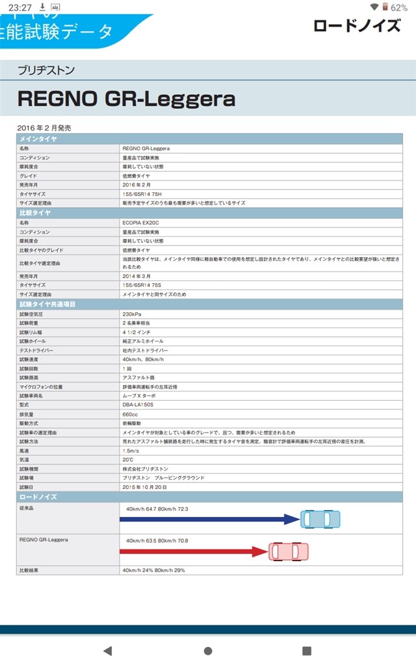Tap the 660cc displacement value

pyautogui.click(x=130, y=414)
